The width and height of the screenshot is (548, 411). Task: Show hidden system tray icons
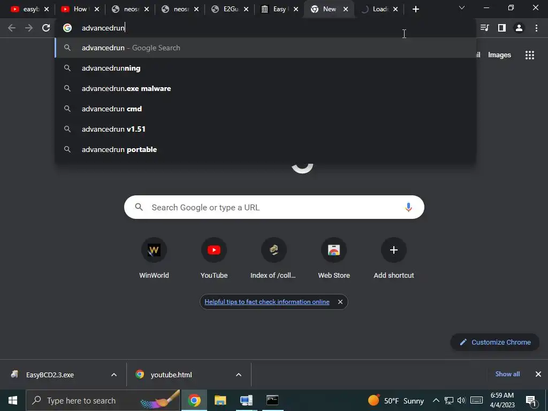click(436, 400)
